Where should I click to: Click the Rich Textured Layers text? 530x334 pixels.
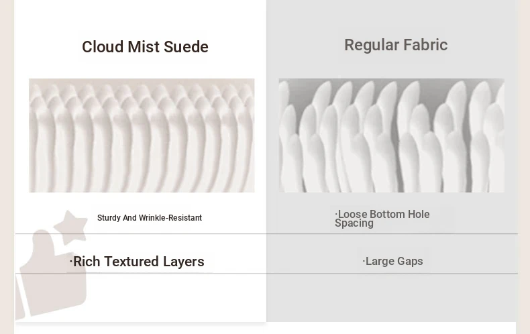pyautogui.click(x=137, y=262)
